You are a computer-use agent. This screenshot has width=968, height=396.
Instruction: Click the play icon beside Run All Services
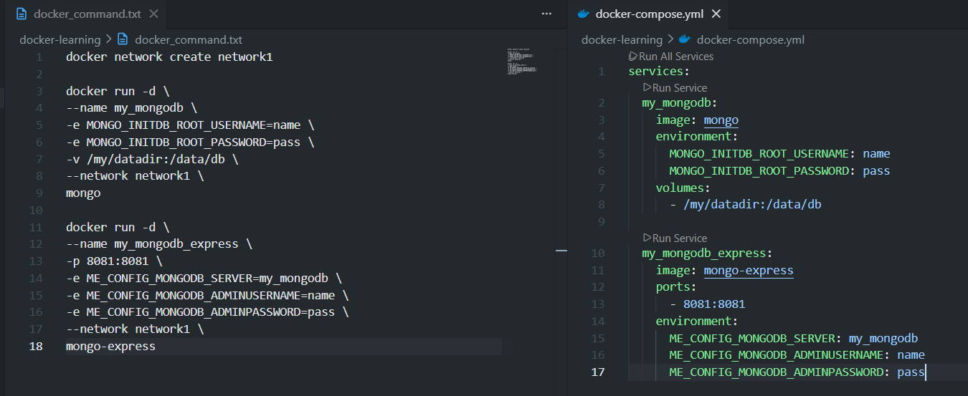pos(633,56)
